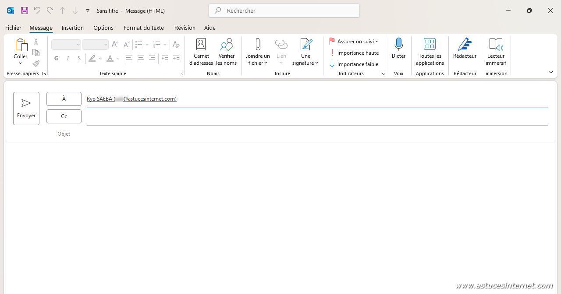Click the save disk icon in title bar
Screen dimensions: 561x294
click(25, 10)
